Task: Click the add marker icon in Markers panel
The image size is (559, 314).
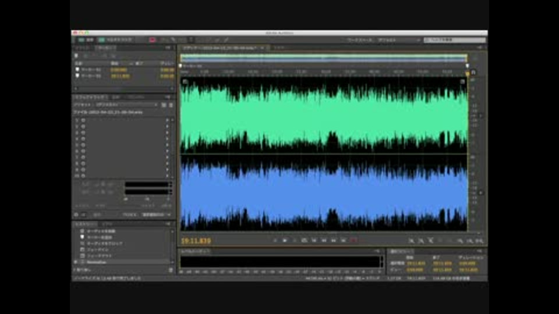Action: pyautogui.click(x=76, y=56)
